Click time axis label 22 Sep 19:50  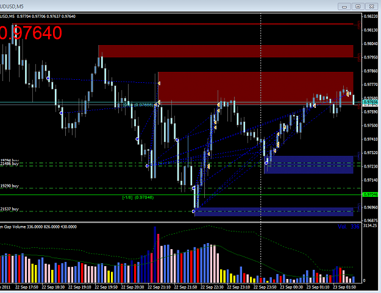coord(106,287)
